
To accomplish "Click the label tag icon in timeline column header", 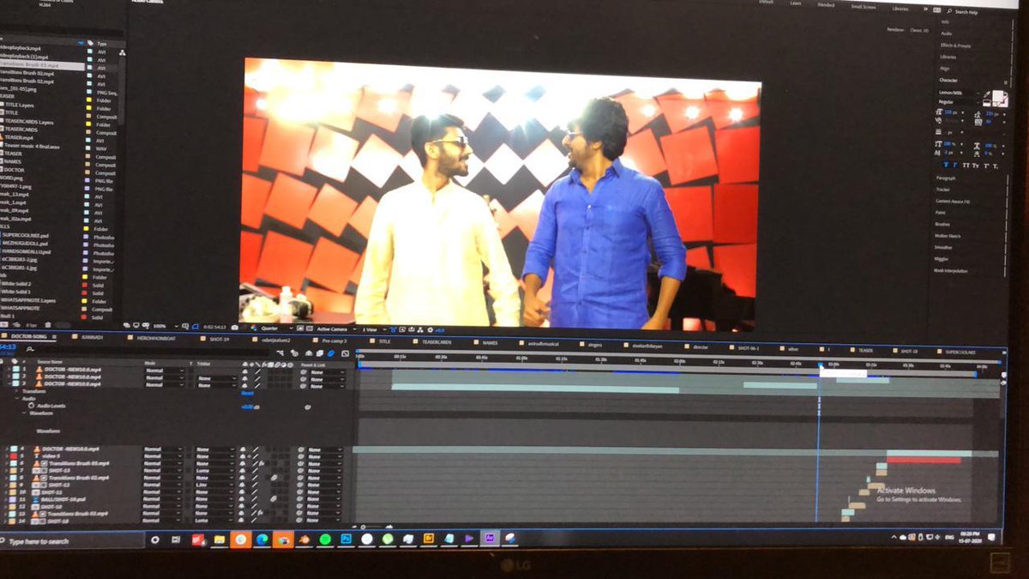I will point(15,360).
